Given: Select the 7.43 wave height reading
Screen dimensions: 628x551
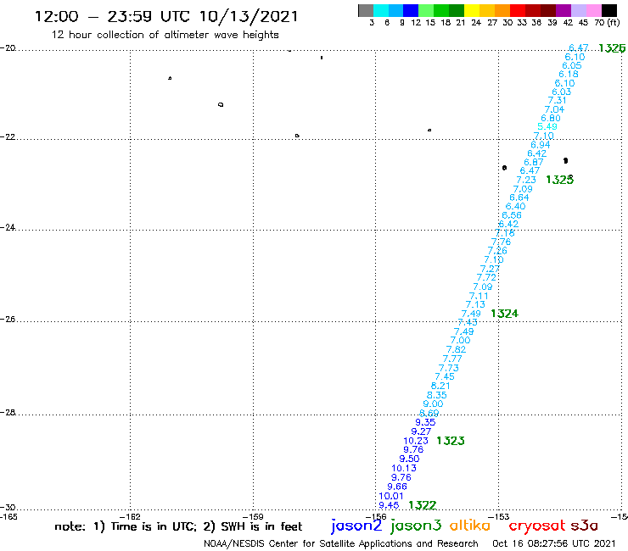Looking at the screenshot, I should [468, 322].
